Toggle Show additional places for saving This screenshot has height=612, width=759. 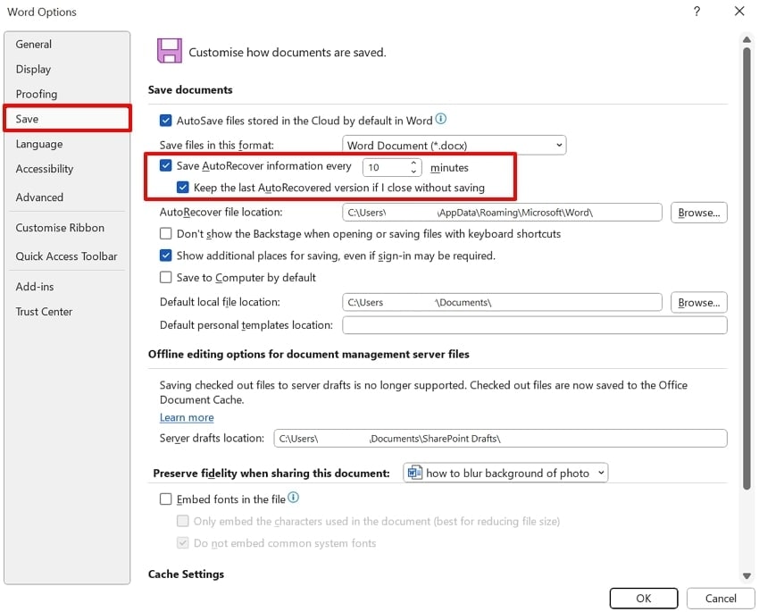click(x=165, y=256)
